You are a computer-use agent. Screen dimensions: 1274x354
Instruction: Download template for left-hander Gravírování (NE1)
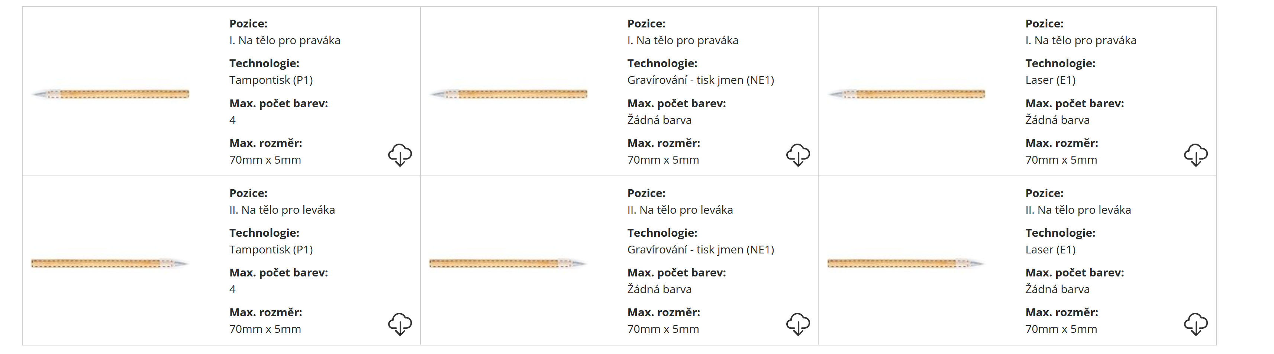click(798, 324)
